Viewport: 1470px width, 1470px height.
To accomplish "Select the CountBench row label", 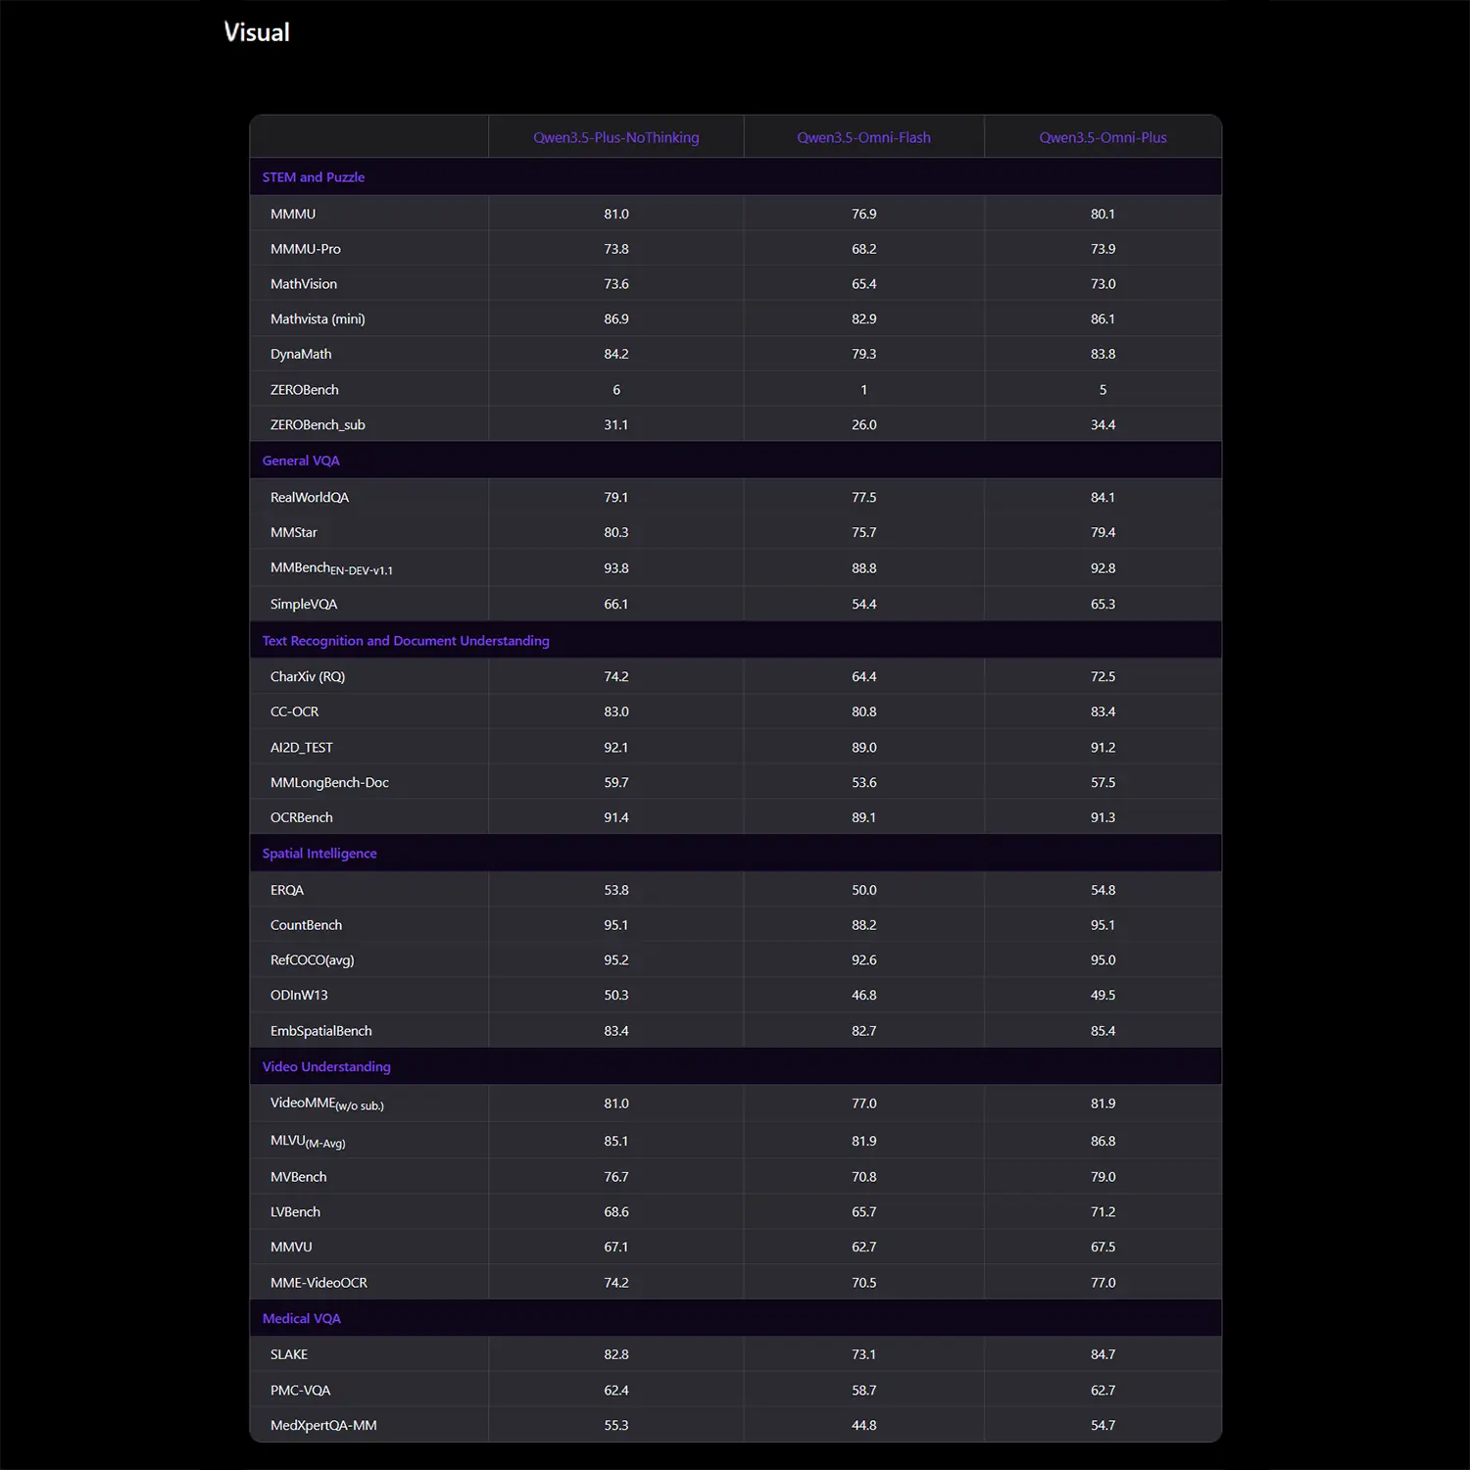I will 306,924.
